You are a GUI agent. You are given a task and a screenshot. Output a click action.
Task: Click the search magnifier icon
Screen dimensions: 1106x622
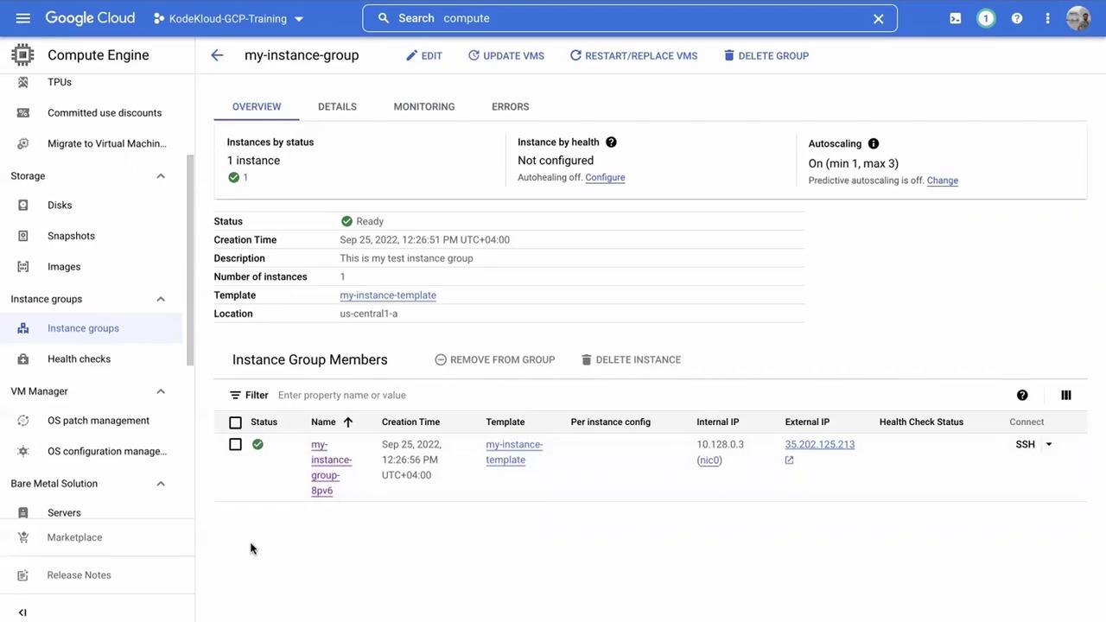385,18
